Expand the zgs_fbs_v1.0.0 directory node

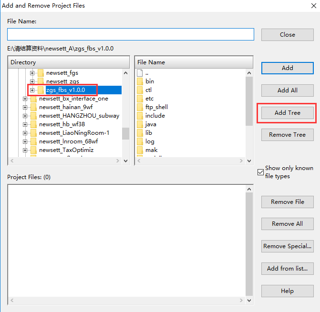point(32,90)
